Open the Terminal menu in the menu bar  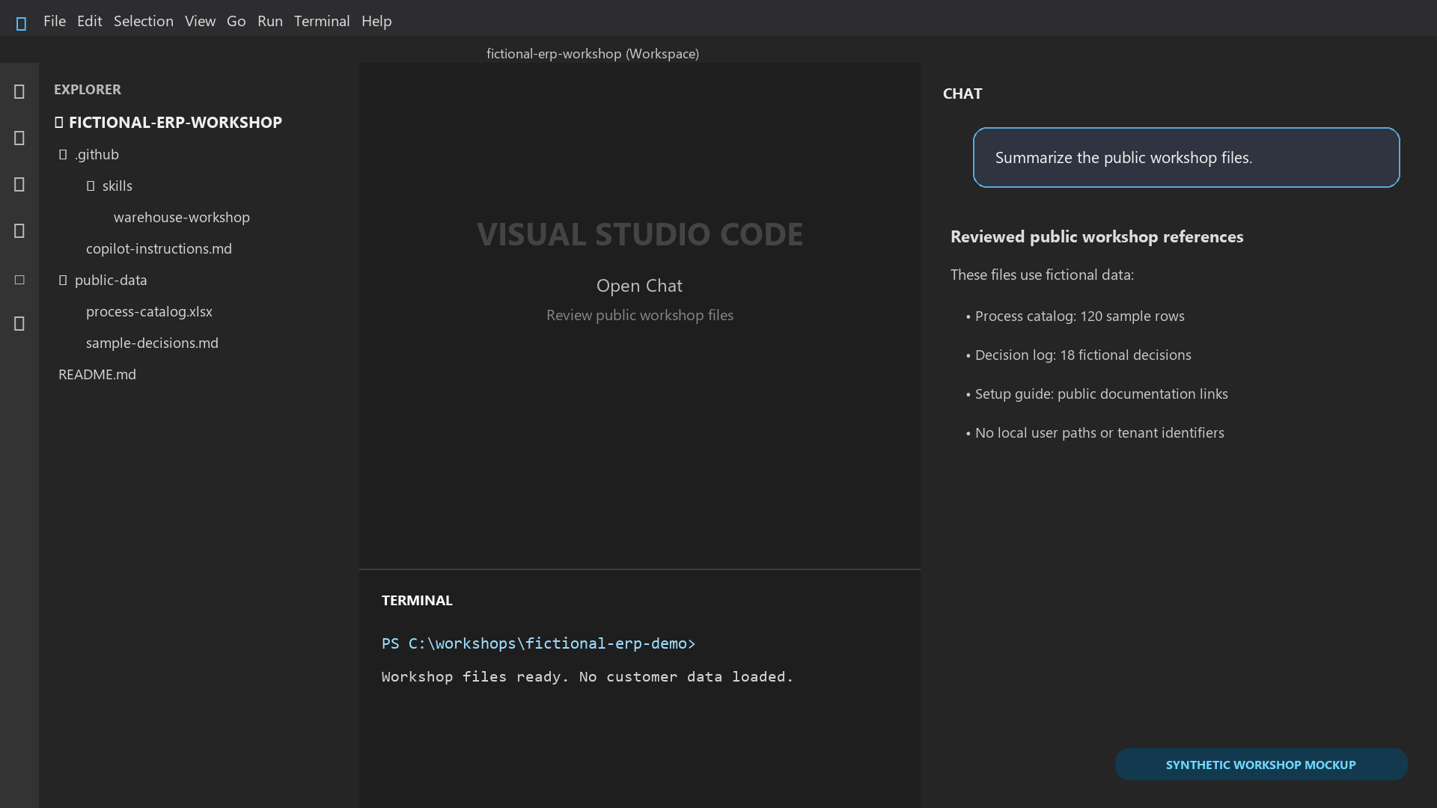(x=322, y=21)
